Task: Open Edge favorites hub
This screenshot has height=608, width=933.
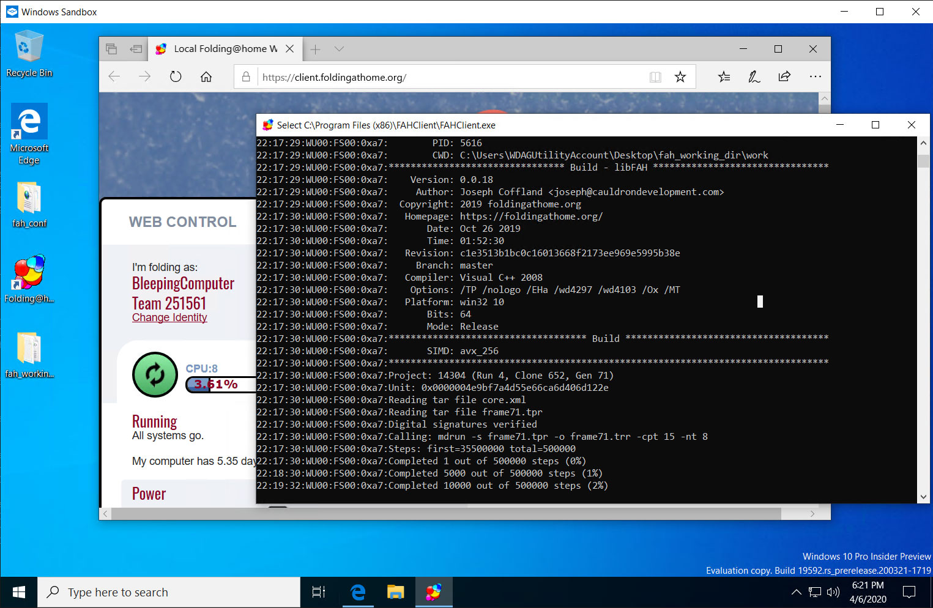Action: pos(724,77)
